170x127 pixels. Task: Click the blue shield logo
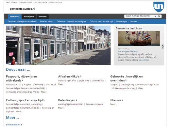[x=159, y=7]
